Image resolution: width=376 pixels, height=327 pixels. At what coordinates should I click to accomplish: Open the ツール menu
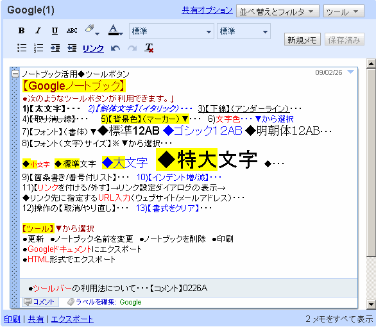click(x=344, y=11)
